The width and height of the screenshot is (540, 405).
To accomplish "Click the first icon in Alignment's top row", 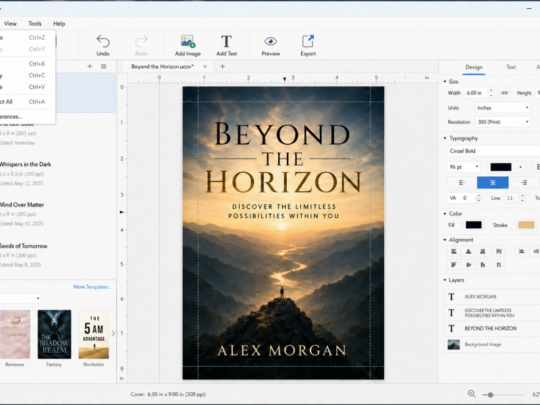I will (x=454, y=251).
